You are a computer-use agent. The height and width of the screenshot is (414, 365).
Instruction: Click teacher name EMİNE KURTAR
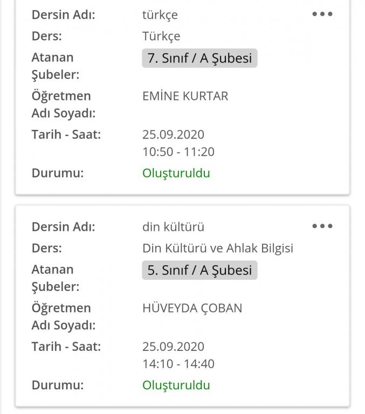(185, 96)
